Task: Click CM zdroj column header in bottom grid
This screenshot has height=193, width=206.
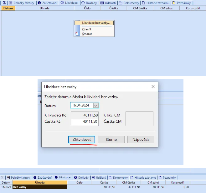Action: (153, 182)
